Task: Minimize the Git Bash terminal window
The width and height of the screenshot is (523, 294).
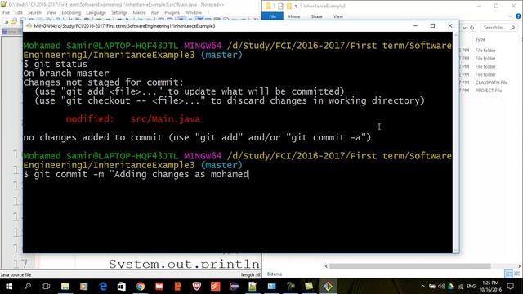Action: point(415,25)
